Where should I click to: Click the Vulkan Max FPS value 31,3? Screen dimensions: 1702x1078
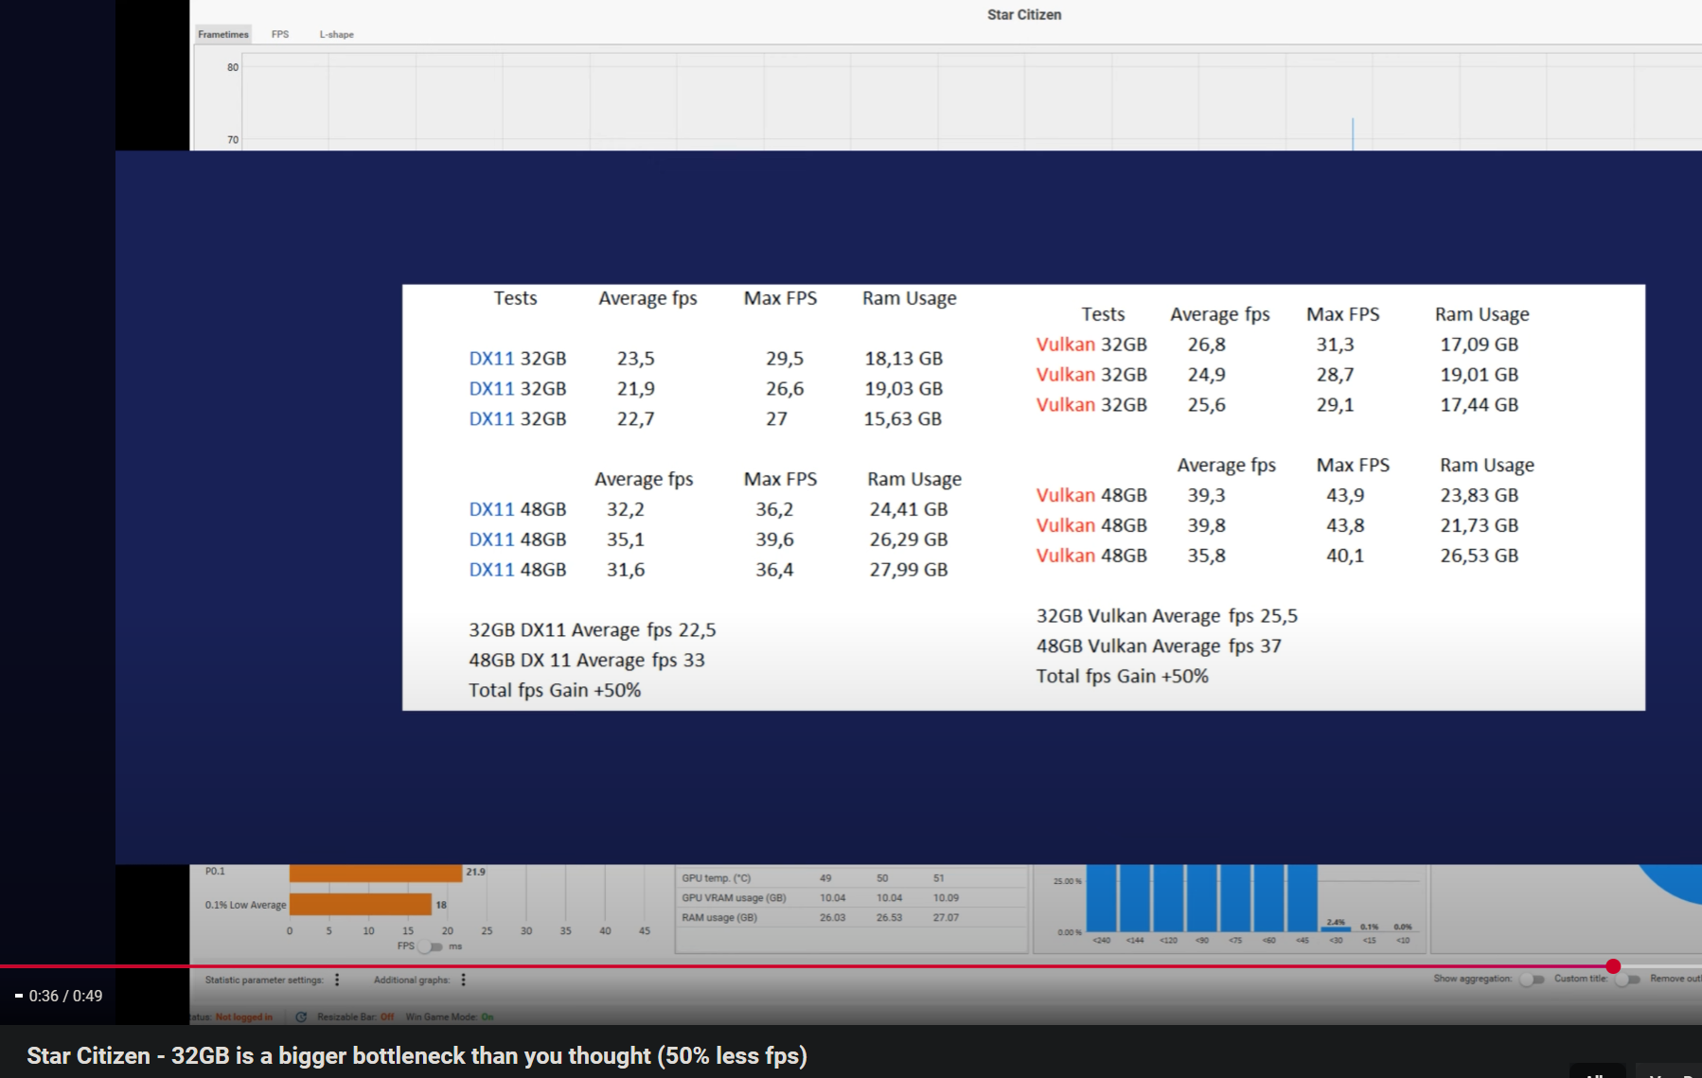tap(1336, 345)
